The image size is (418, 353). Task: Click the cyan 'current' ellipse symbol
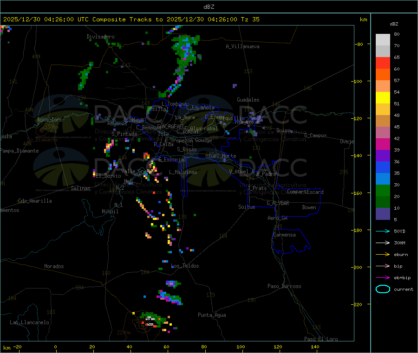click(x=383, y=289)
